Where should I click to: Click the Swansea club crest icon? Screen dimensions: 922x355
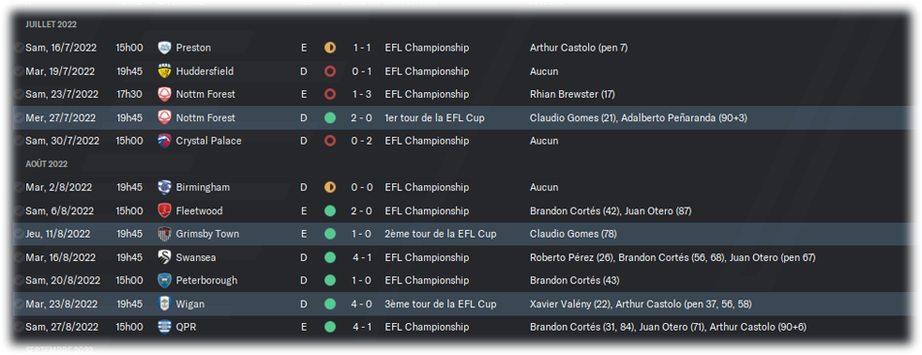tap(165, 257)
